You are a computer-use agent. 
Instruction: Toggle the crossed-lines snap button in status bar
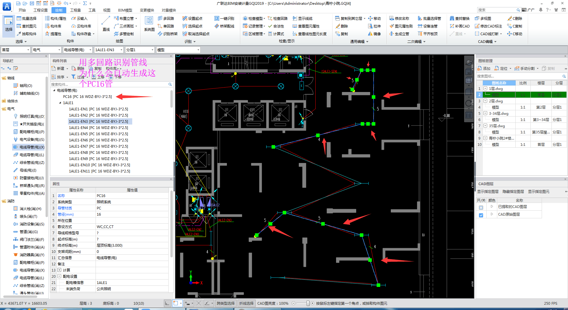[x=199, y=303]
